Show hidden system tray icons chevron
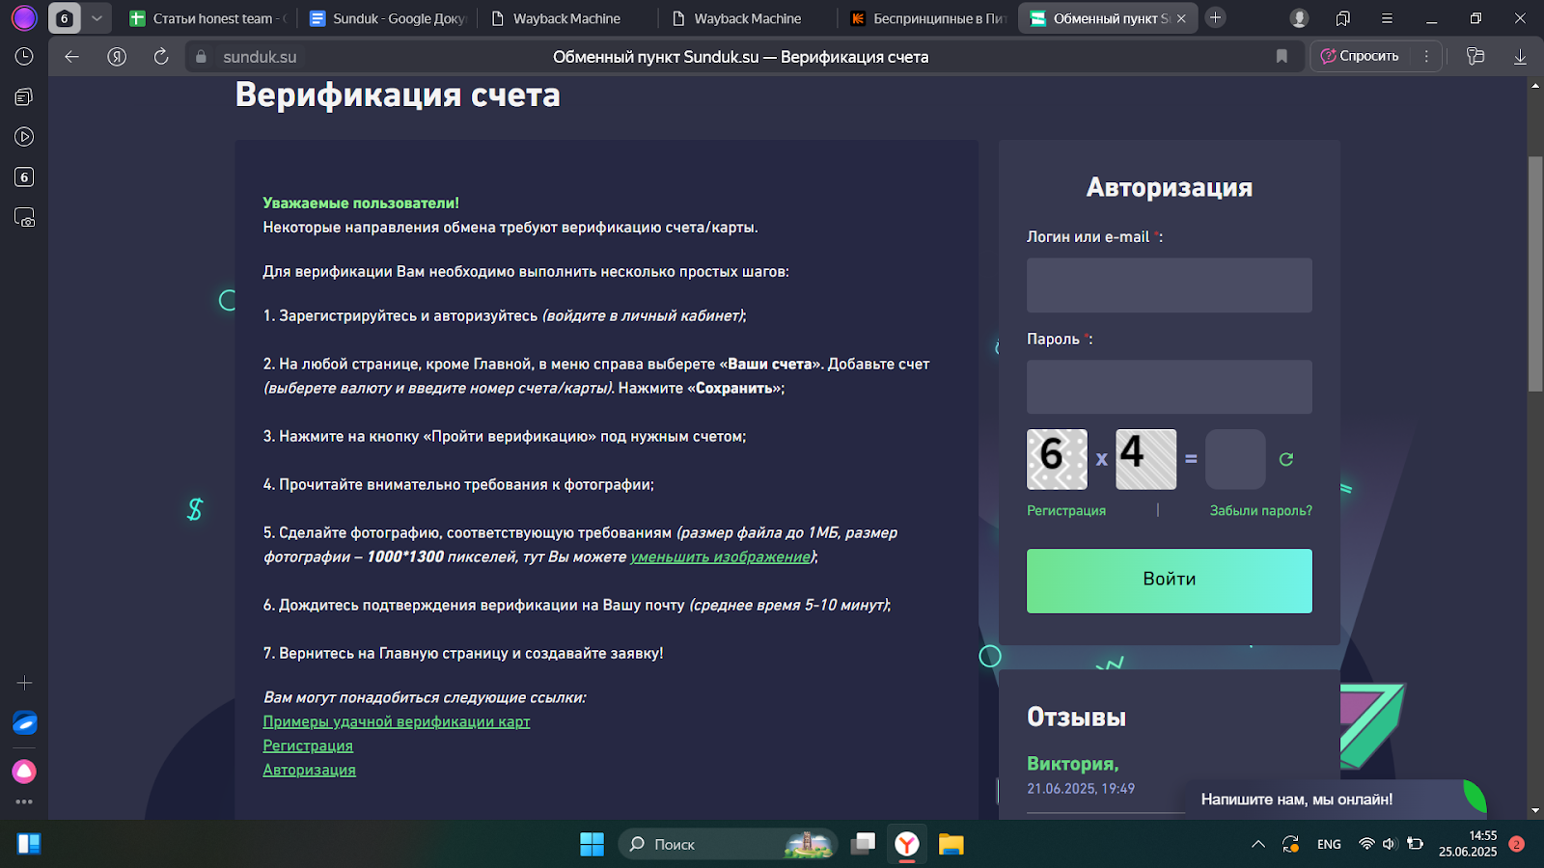This screenshot has width=1544, height=868. pyautogui.click(x=1258, y=845)
